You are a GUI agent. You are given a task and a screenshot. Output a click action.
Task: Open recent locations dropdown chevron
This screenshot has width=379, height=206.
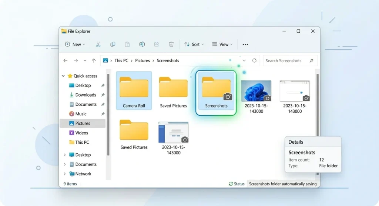pyautogui.click(x=85, y=61)
